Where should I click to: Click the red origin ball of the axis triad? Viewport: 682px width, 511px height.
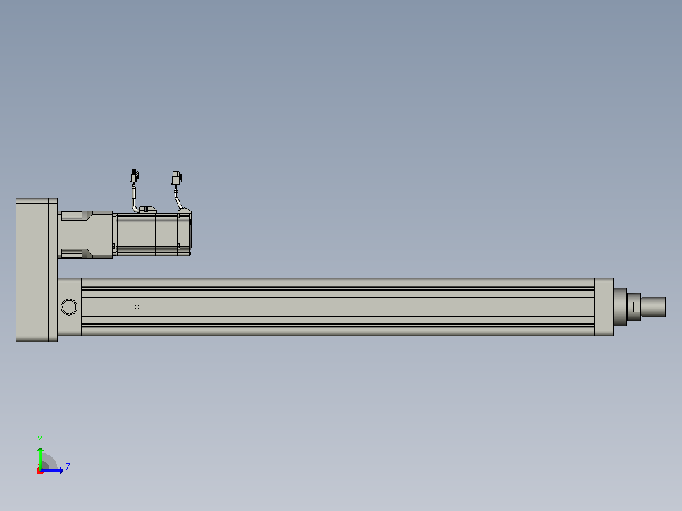pos(40,471)
